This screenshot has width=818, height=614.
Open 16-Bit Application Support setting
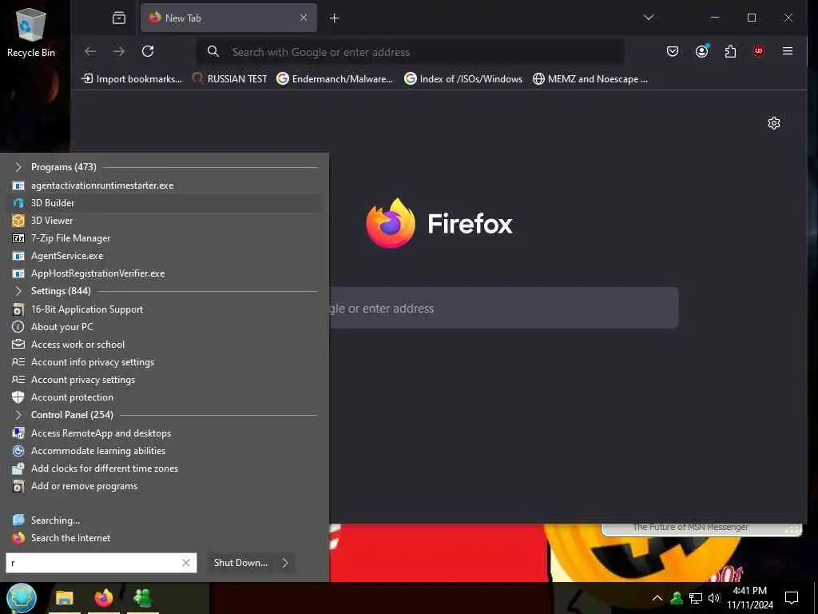tap(165, 309)
